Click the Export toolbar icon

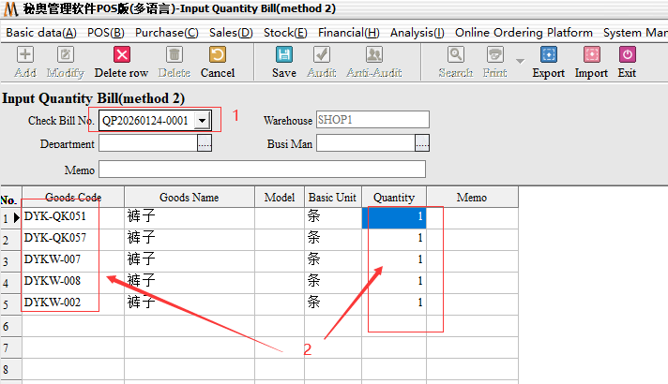(x=548, y=56)
